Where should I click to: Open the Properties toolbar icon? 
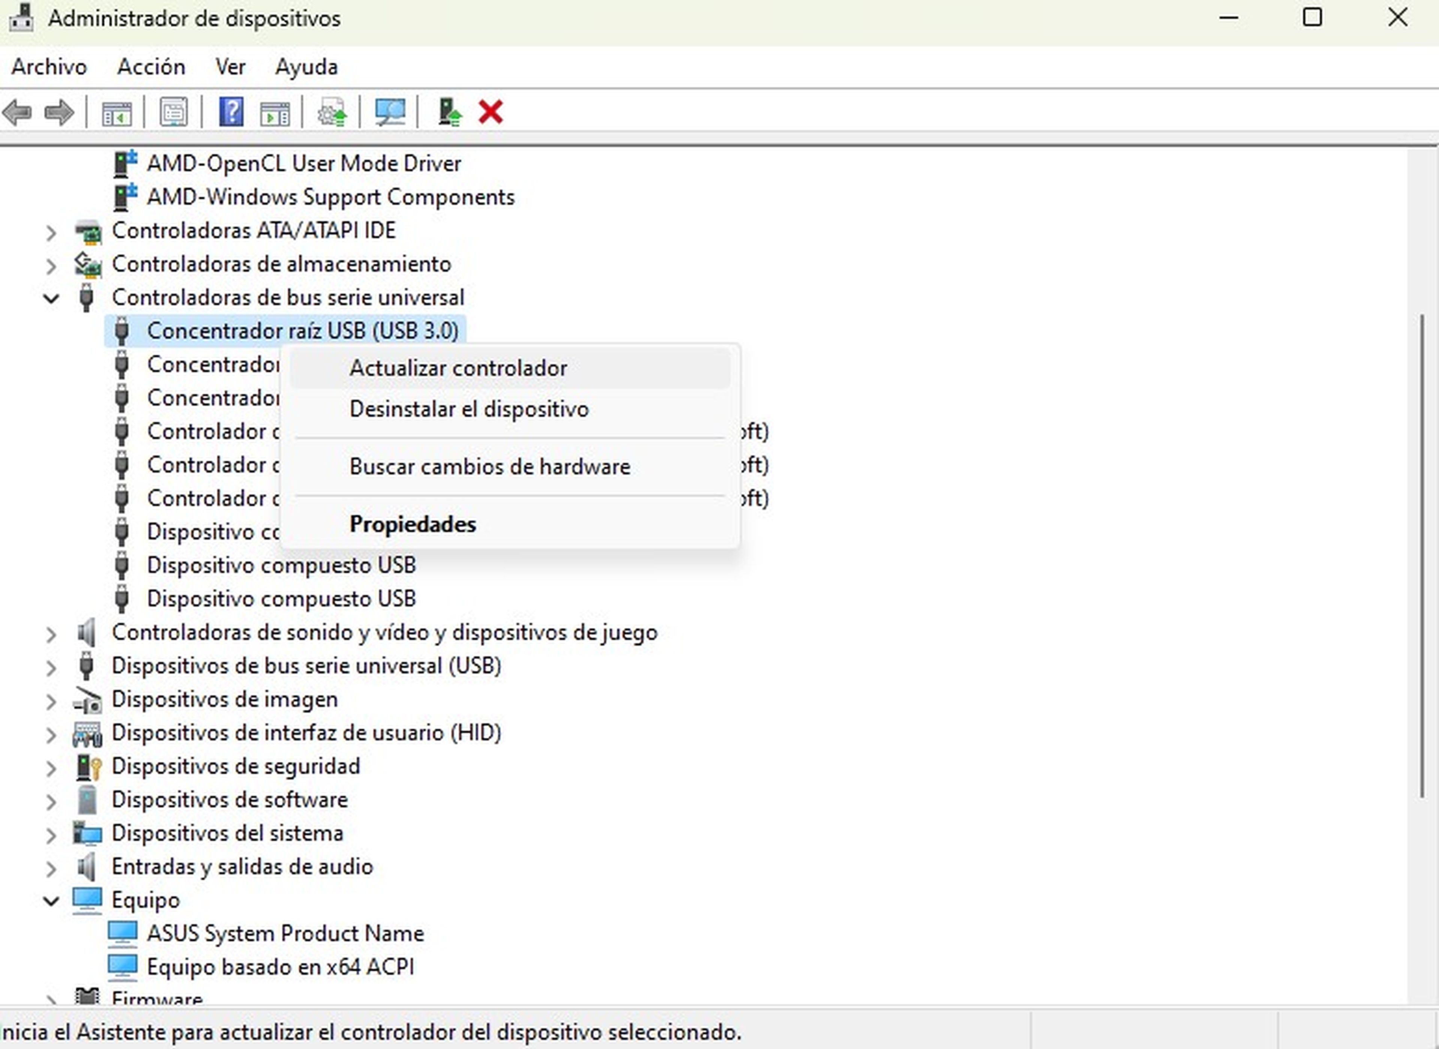173,113
